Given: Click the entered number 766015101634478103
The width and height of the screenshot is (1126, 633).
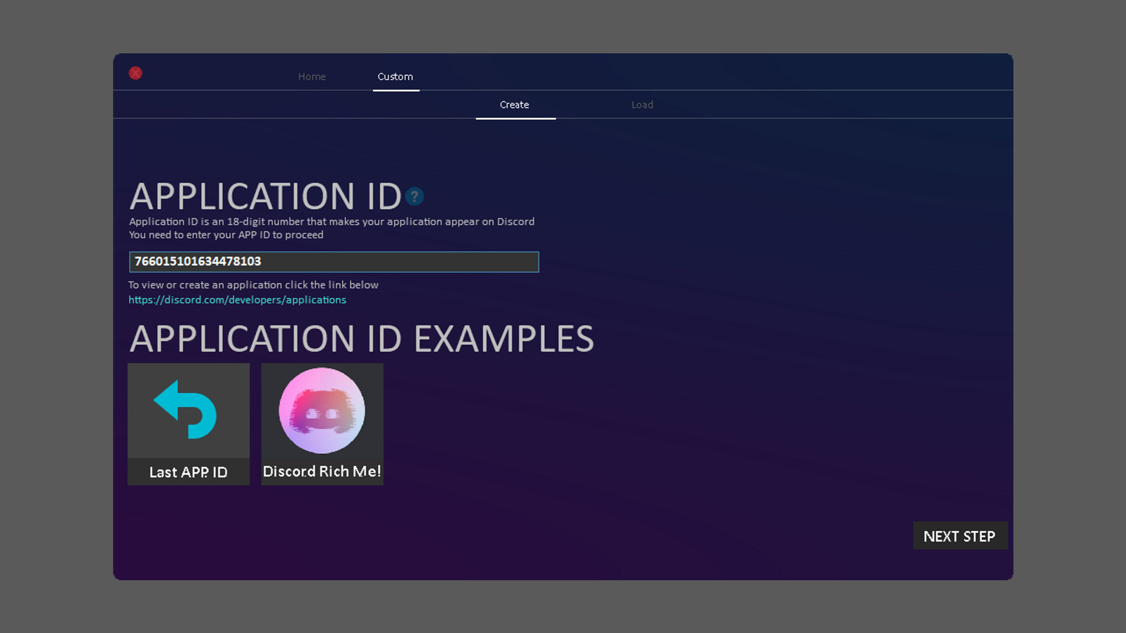Looking at the screenshot, I should point(198,261).
